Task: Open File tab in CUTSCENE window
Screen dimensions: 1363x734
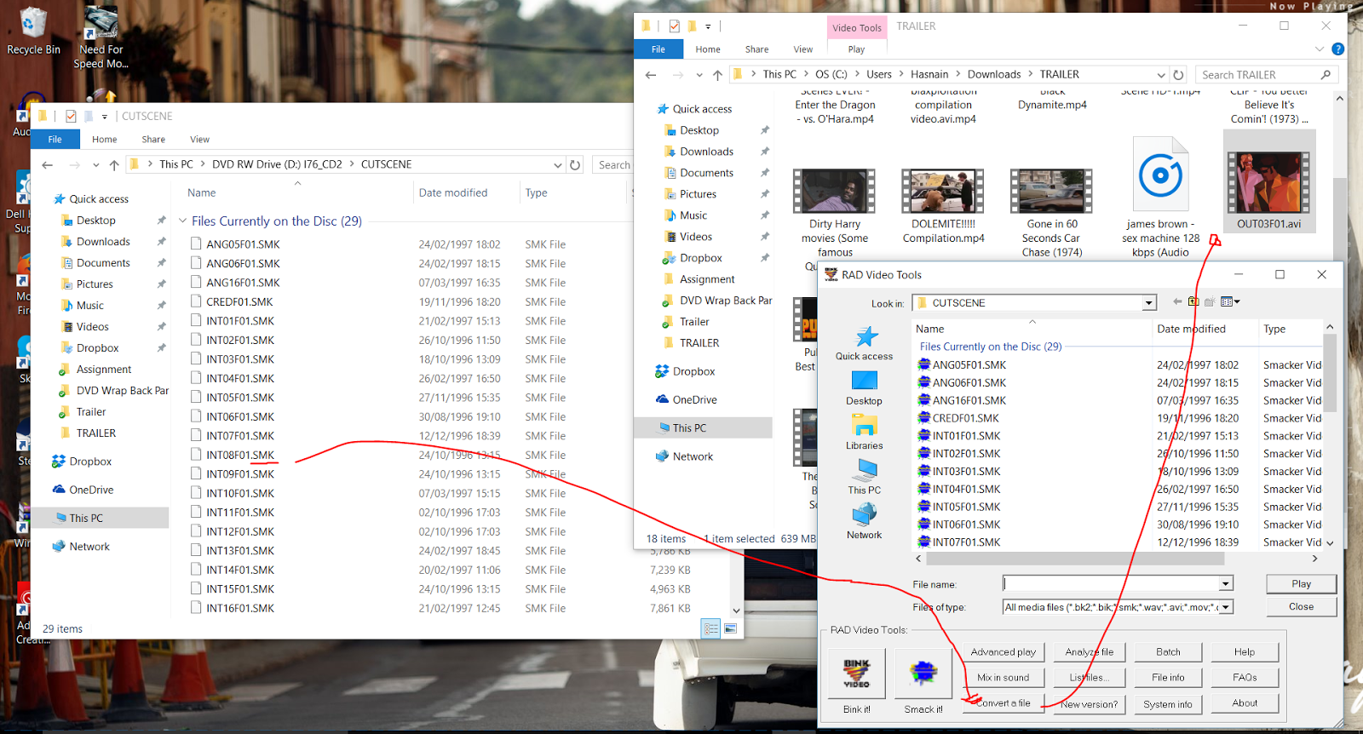Action: pos(55,140)
